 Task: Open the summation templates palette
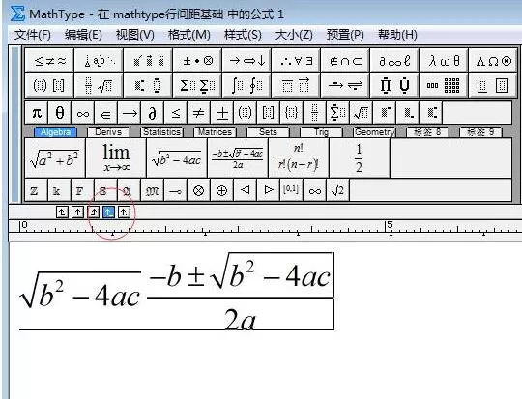tap(197, 86)
